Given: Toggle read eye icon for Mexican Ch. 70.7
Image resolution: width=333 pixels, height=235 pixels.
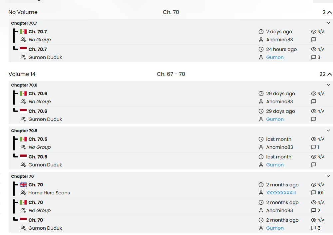Looking at the screenshot, I should (x=313, y=32).
